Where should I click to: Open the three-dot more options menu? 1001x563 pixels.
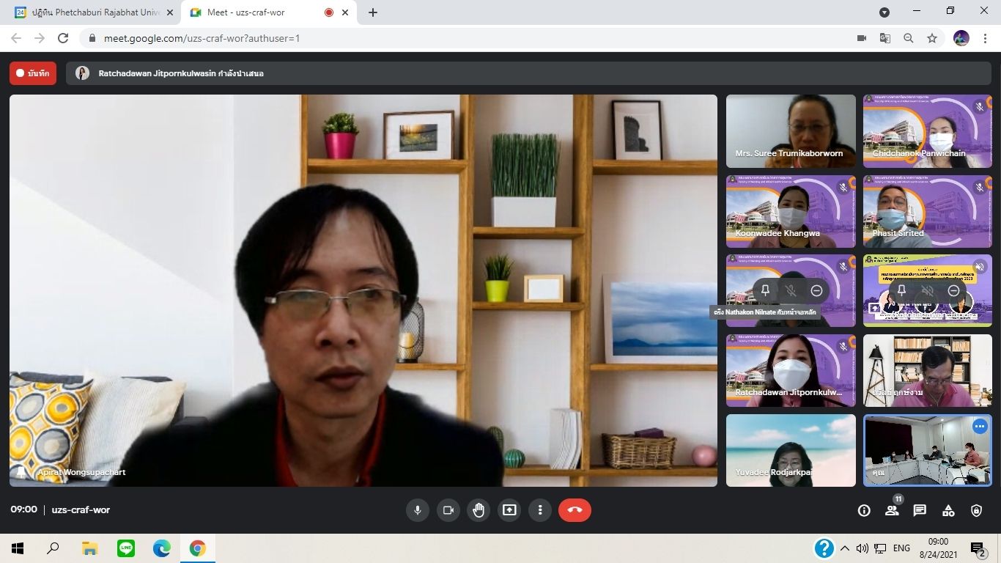540,510
